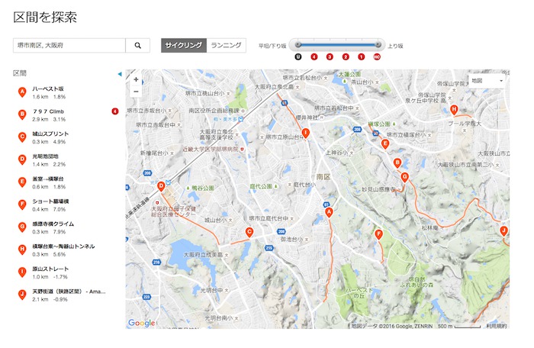Image resolution: width=534 pixels, height=348 pixels.
Task: Click map pin B on the map
Action: [397, 163]
